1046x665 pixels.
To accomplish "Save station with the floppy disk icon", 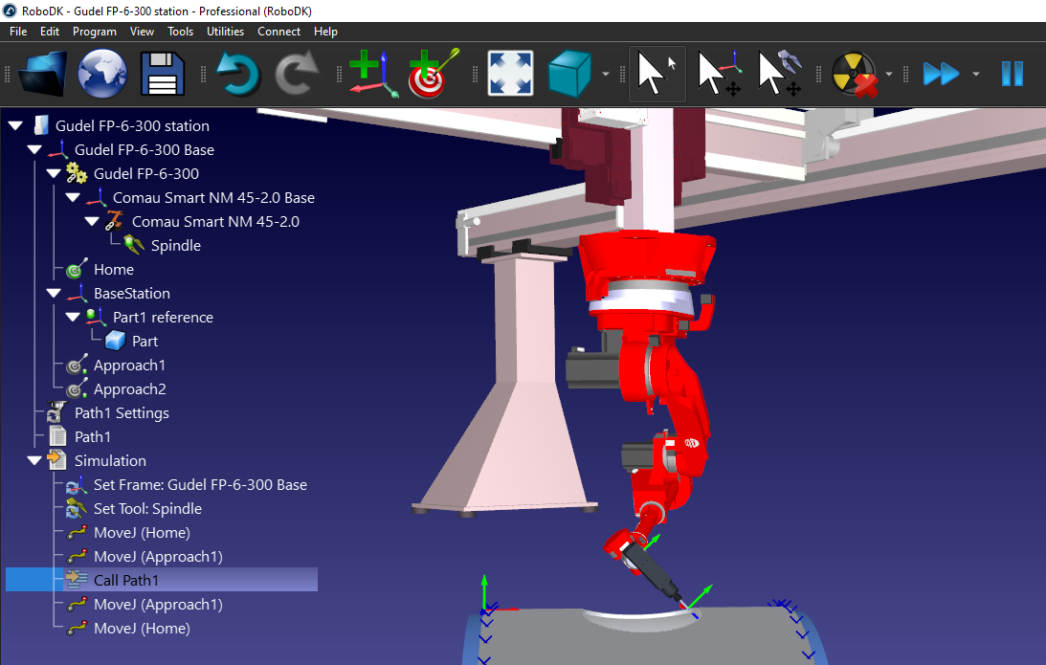I will click(x=166, y=74).
